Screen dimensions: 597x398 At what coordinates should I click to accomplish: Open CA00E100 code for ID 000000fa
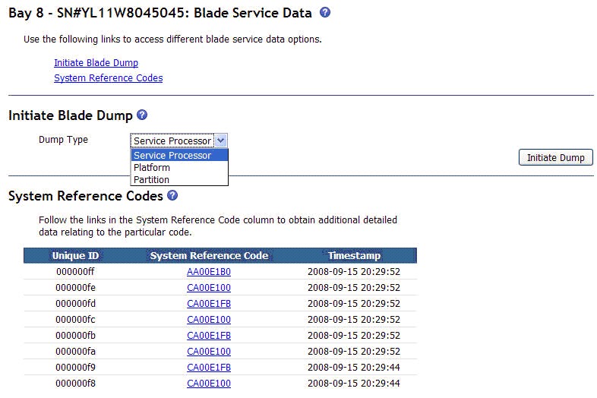coord(209,352)
